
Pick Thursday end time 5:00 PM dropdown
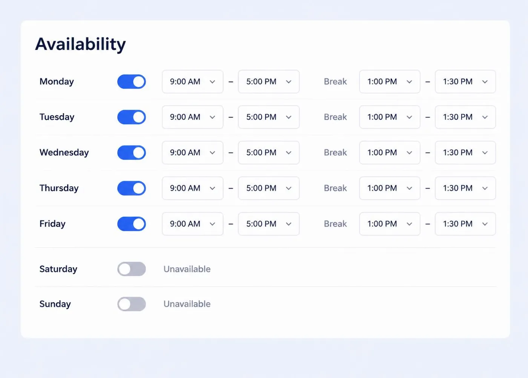[x=269, y=188]
